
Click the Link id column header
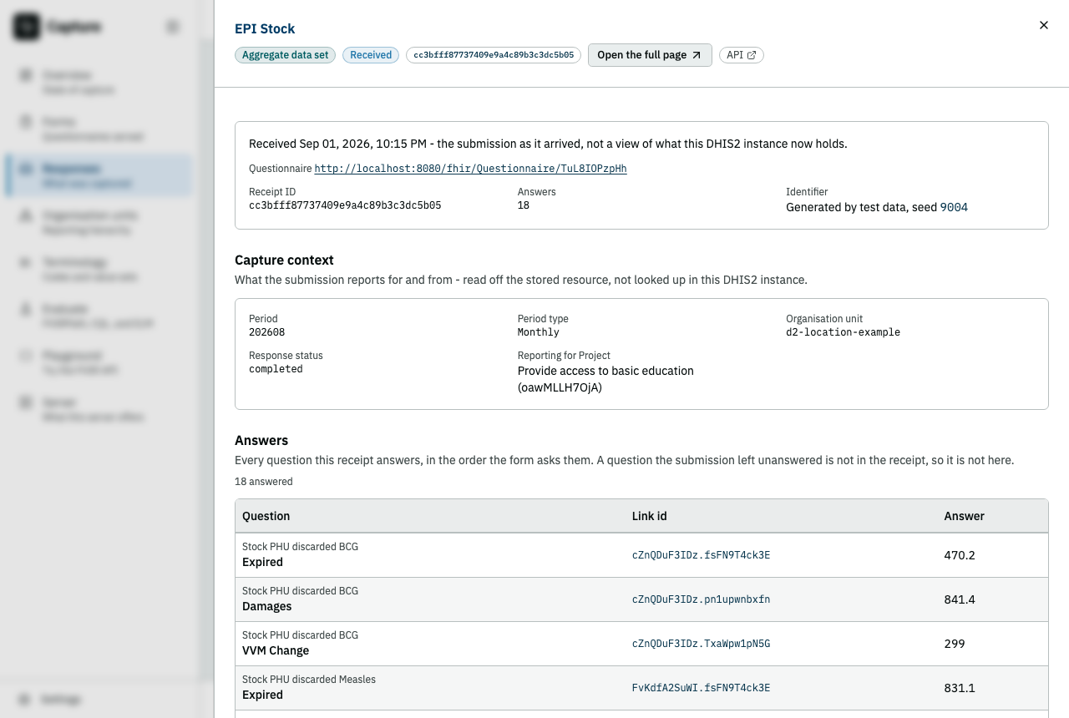point(650,516)
